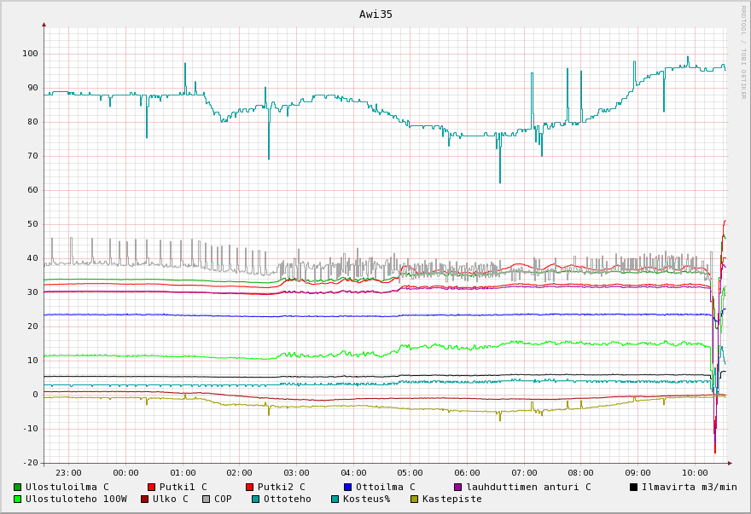The height and width of the screenshot is (514, 751).
Task: Click the blue Ottoilma C legend swatch
Action: 348,488
